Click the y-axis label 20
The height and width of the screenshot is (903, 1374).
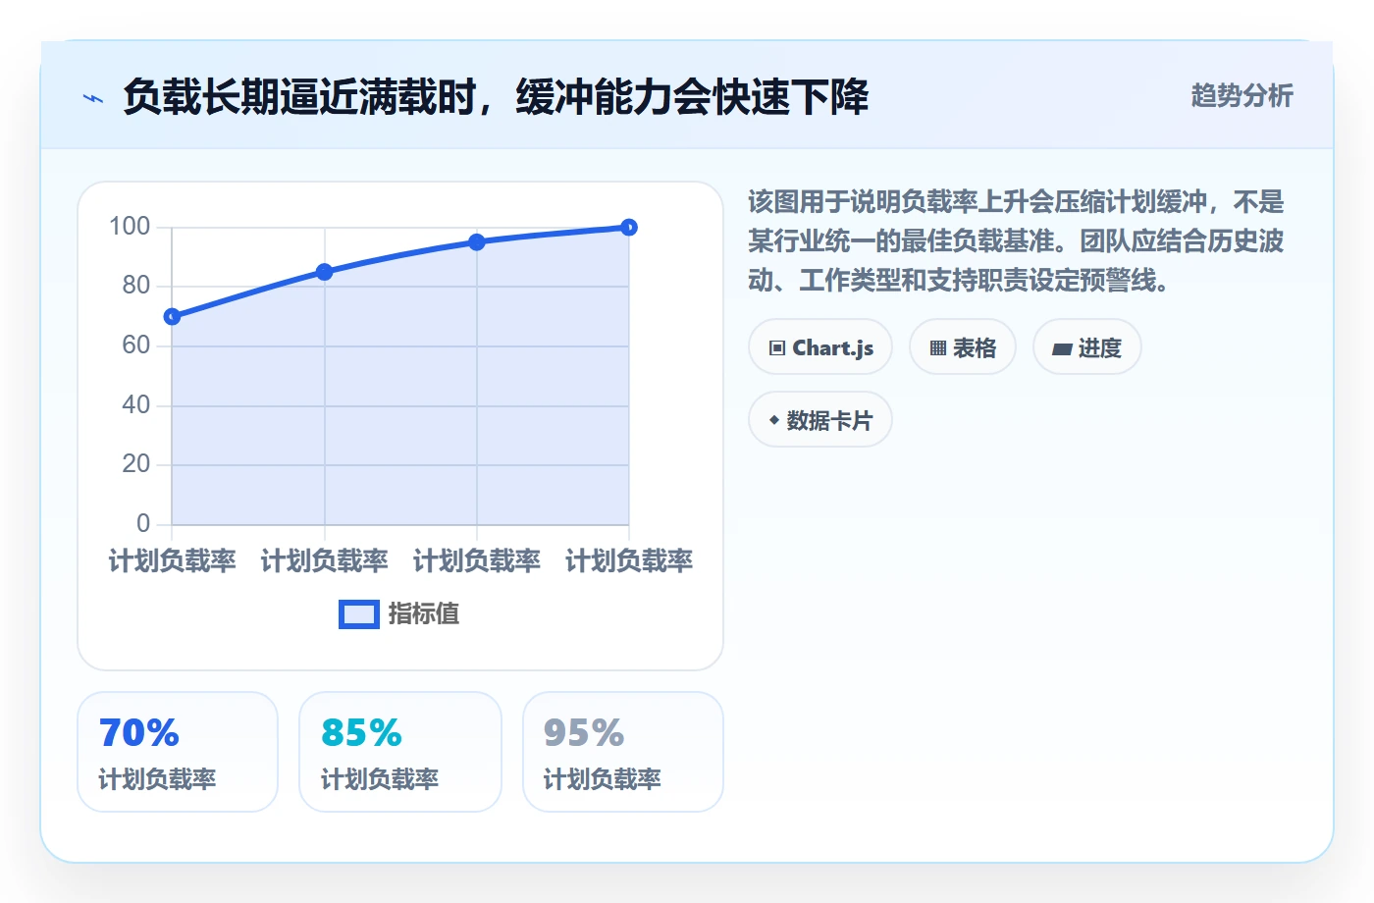136,464
